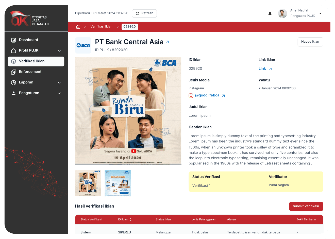Select the Verifikasi Iklan sidebar item
335x239 pixels.
(x=36, y=61)
